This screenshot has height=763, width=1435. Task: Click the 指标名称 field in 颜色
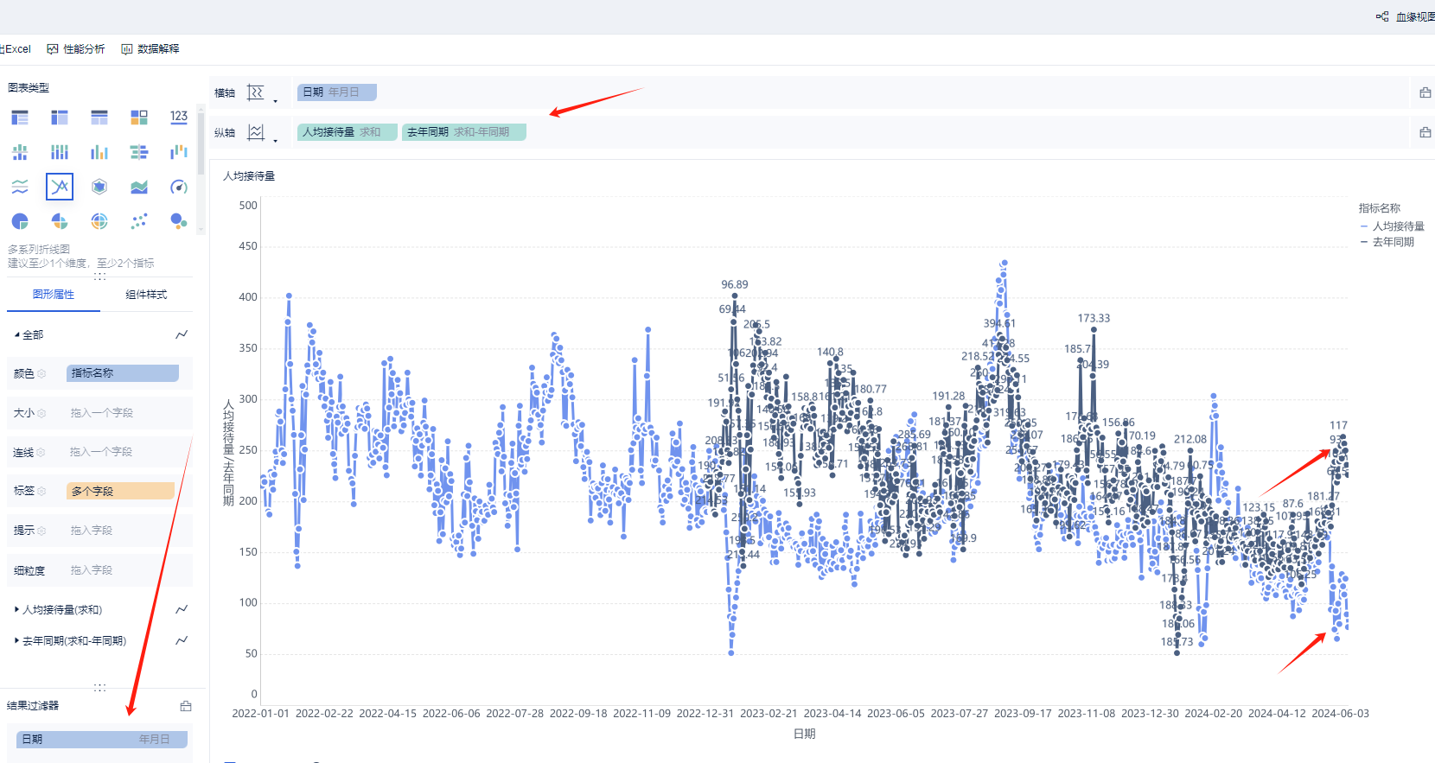coord(123,373)
